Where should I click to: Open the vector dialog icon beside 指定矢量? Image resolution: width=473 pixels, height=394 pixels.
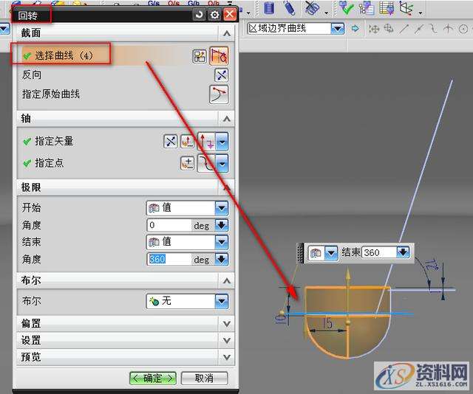[x=188, y=142]
